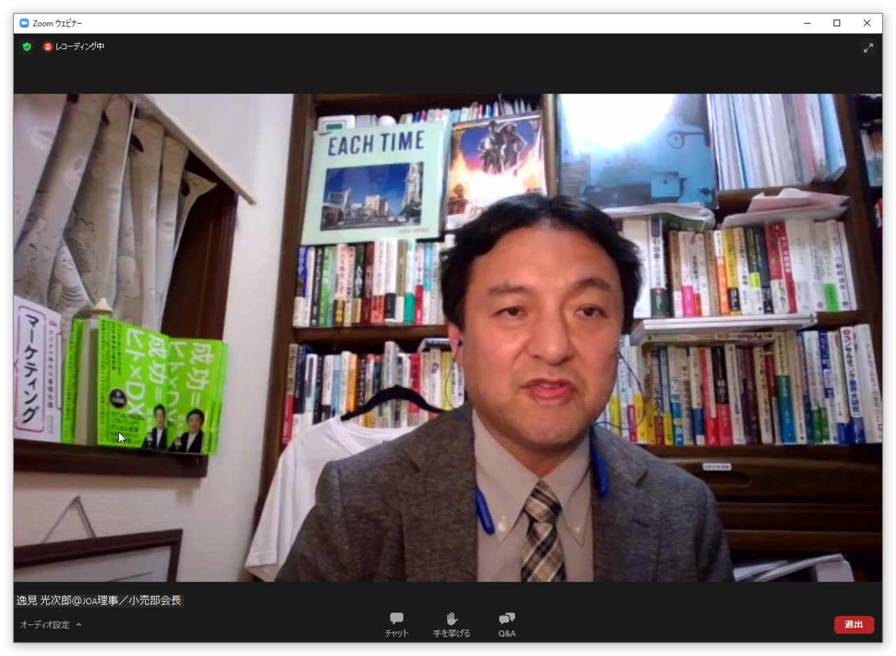Click the Zoom logo in the title bar

24,23
